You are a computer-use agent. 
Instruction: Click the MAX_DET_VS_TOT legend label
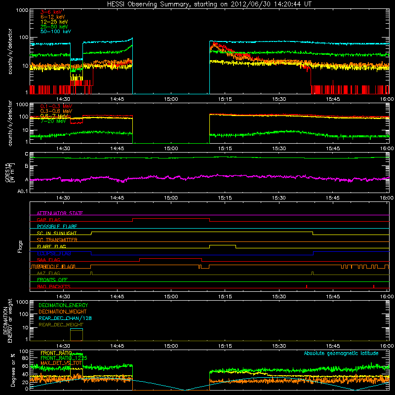61,363
